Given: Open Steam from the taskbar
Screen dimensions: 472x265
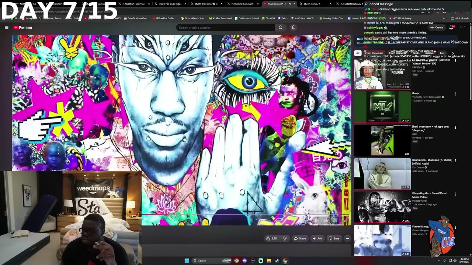Looking at the screenshot, I should point(277,261).
